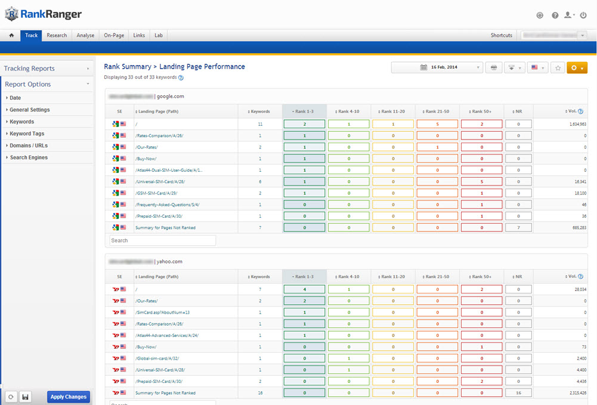Viewport: 597px width, 405px height.
Task: Click info icon next to keyword count
Action: tap(181, 78)
